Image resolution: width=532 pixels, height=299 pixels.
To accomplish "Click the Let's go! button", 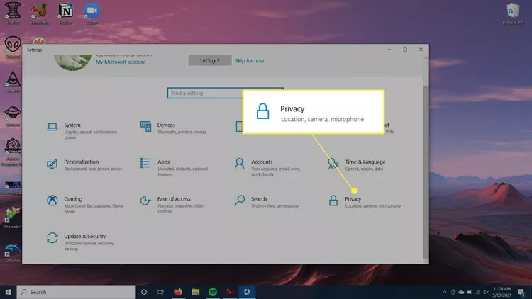I will coord(209,61).
